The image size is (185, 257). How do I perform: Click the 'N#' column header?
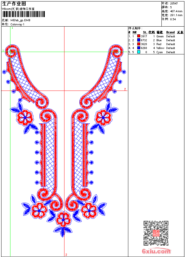click(134, 32)
